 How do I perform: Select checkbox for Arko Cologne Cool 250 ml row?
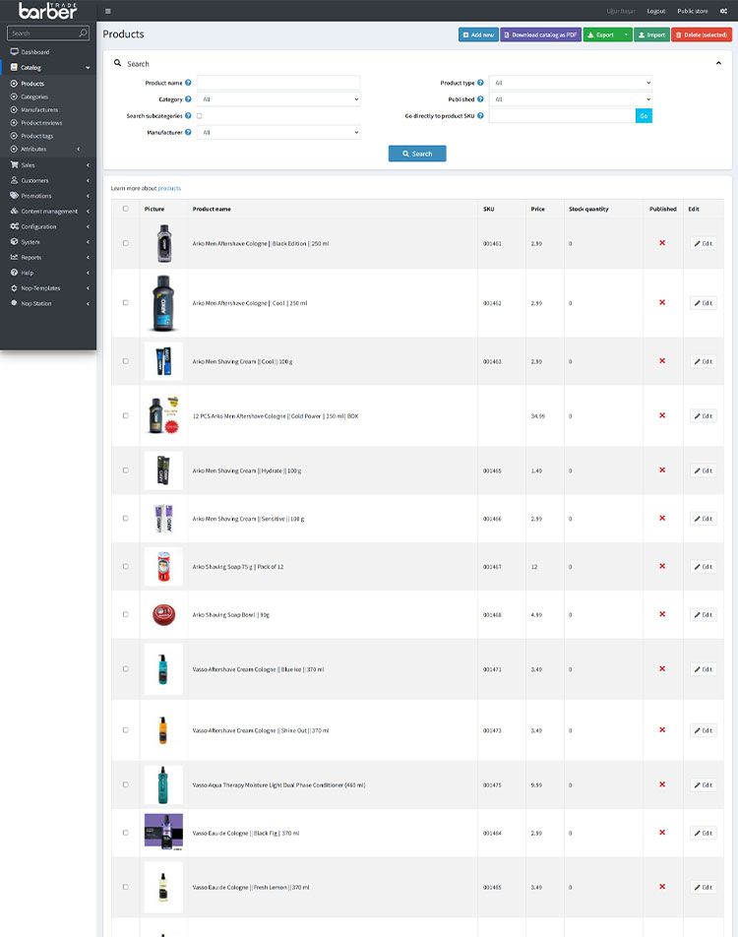126,302
